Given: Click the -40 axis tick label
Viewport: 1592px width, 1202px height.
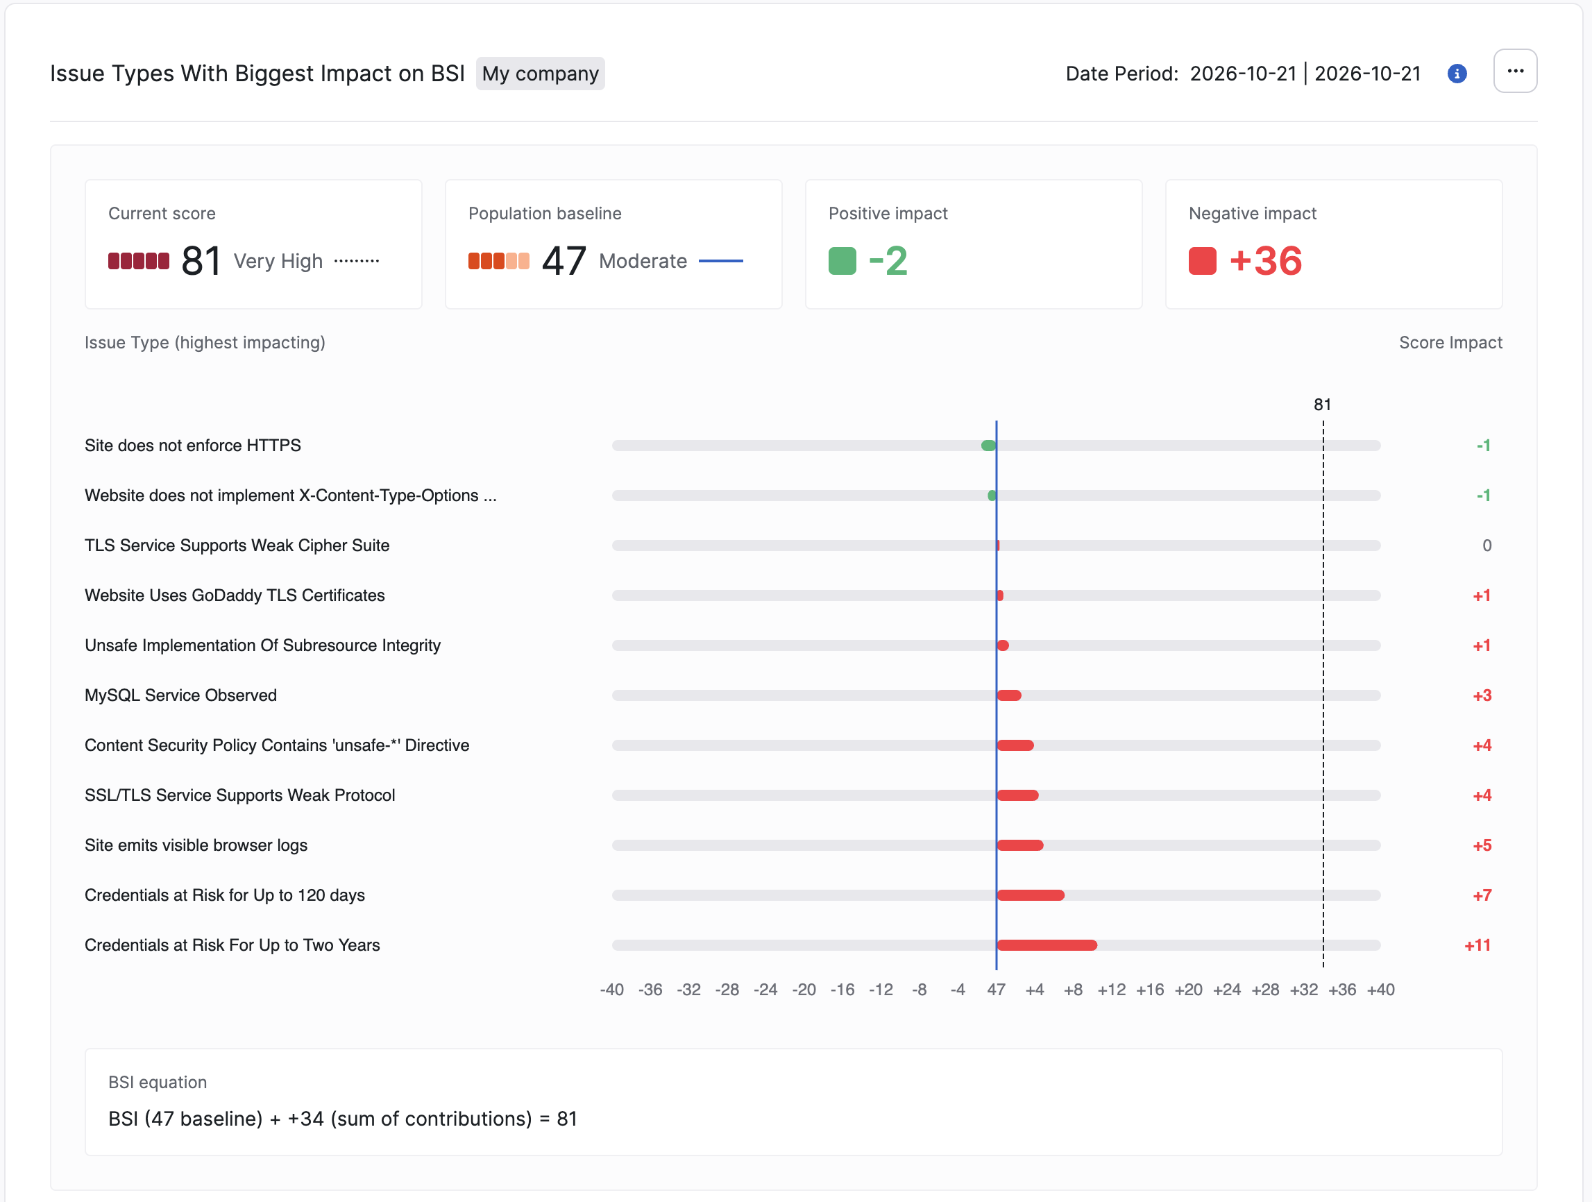Looking at the screenshot, I should (612, 990).
